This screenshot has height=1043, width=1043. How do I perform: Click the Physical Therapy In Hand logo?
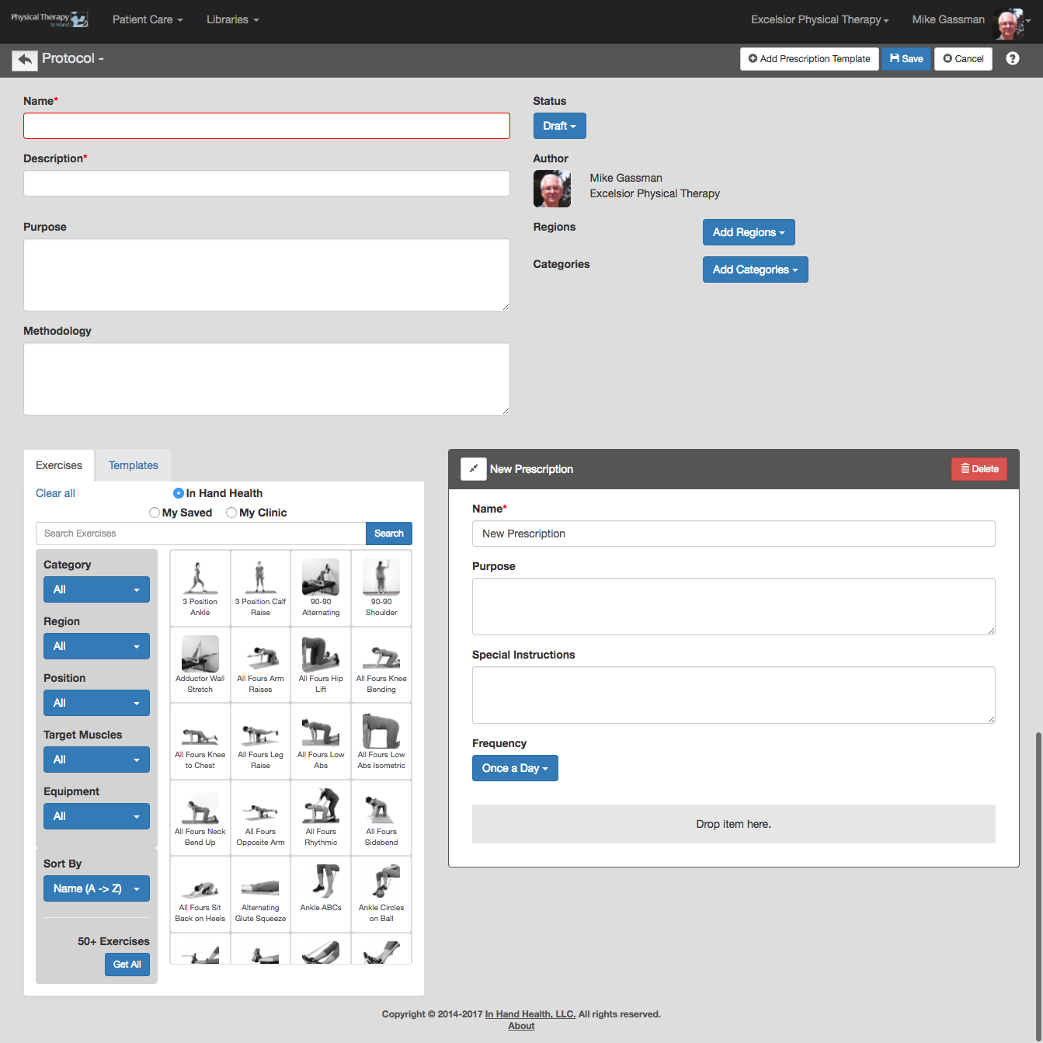[50, 20]
